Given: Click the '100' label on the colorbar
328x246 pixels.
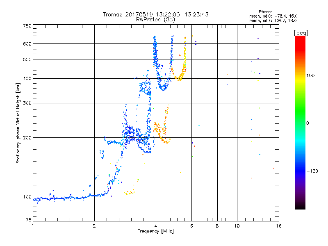Looking at the screenshot, I should point(310,75).
